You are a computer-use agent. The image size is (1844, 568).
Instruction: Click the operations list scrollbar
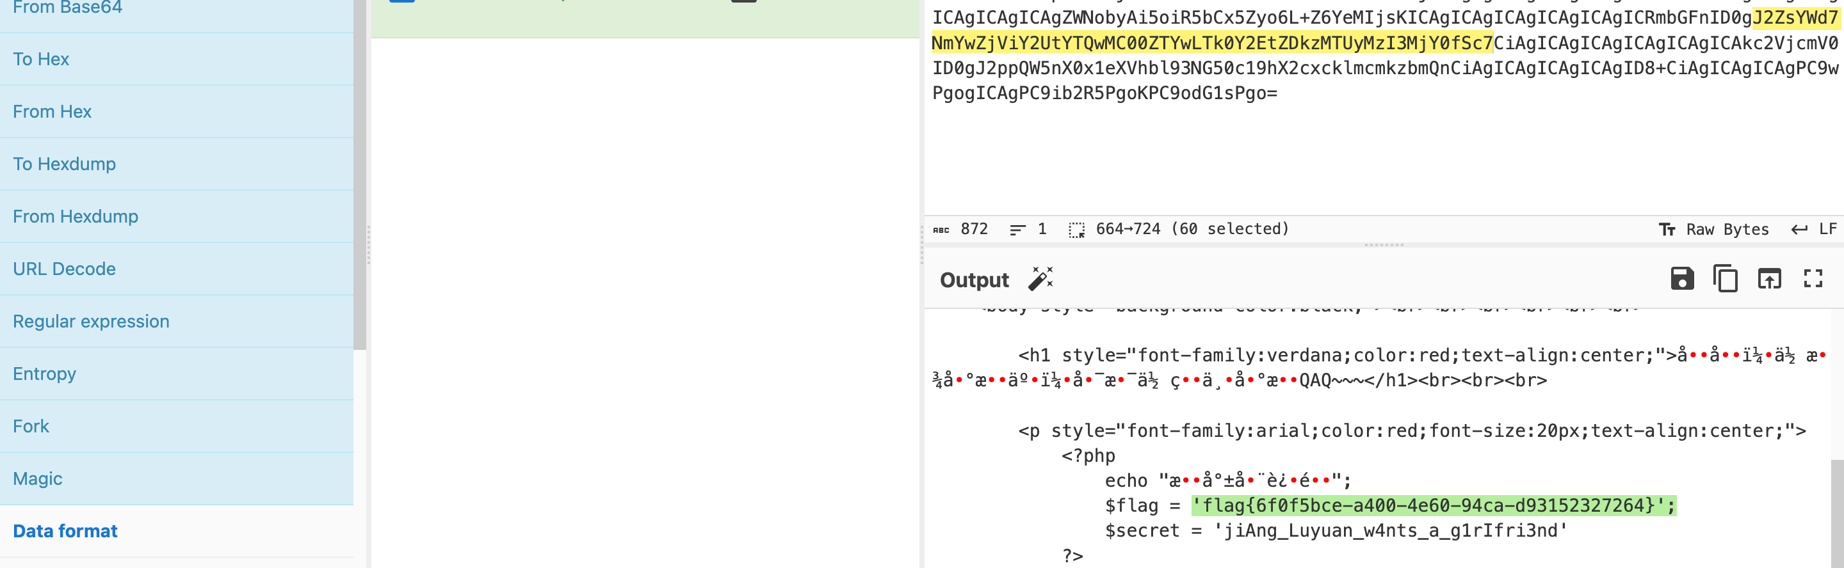click(x=359, y=175)
